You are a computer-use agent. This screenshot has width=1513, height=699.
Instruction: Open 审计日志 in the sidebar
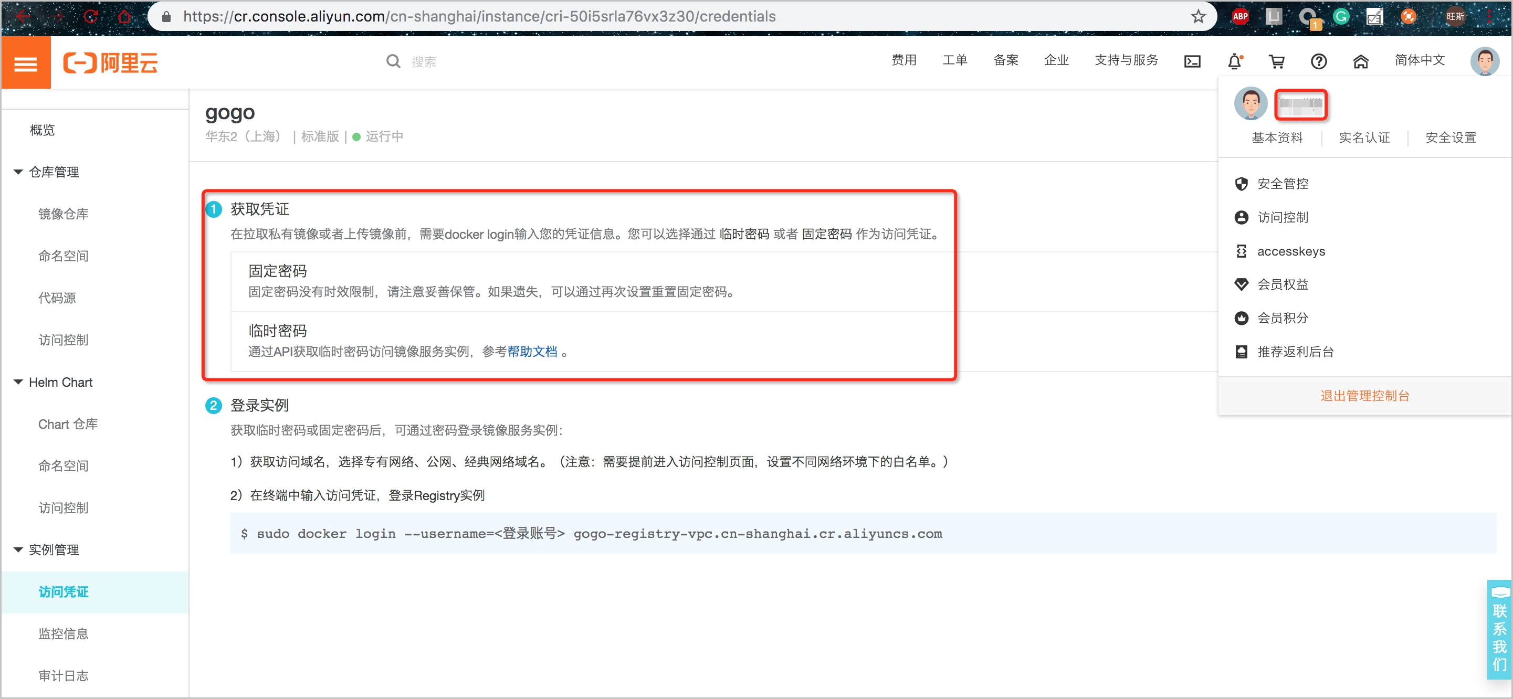64,676
